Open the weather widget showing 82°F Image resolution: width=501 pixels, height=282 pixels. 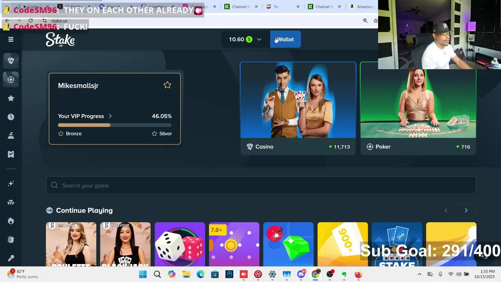23,274
